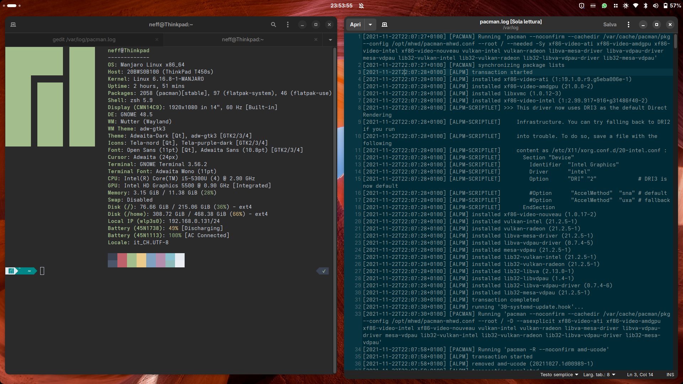Click the new document icon in gedit
683x384 pixels.
click(384, 25)
